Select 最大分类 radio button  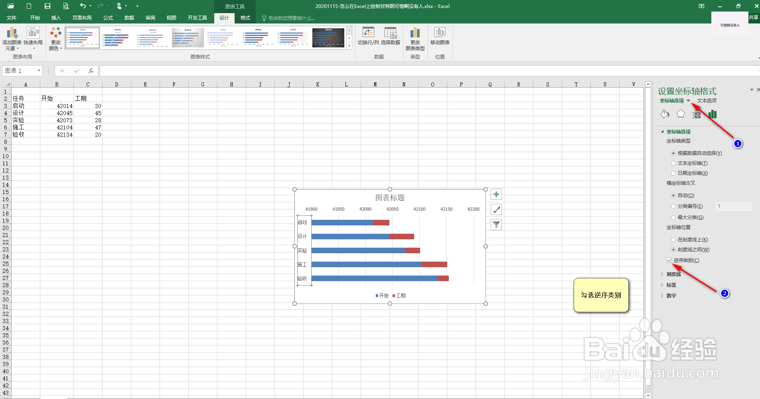click(x=673, y=217)
